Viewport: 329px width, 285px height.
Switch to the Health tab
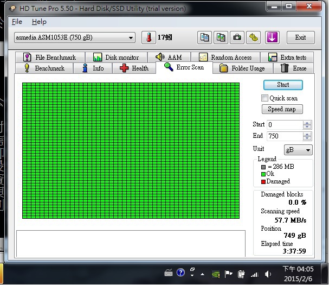coord(134,68)
